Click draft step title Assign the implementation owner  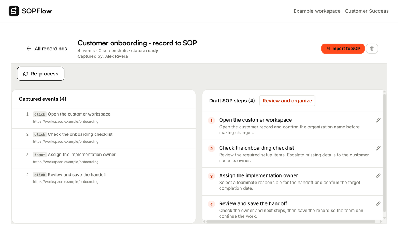click(258, 175)
